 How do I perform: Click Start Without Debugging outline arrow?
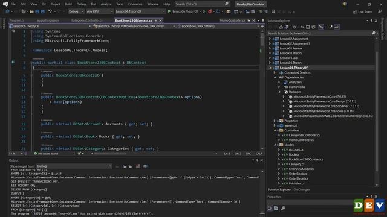pos(204,11)
